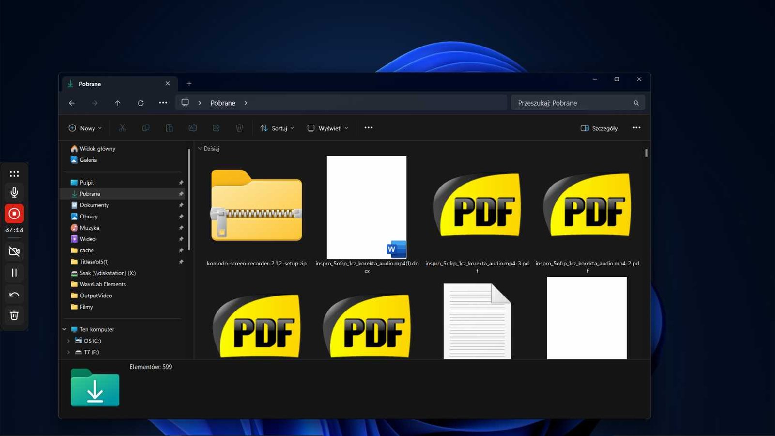
Task: Click chevron after Pobrane in address bar
Action: tap(246, 103)
